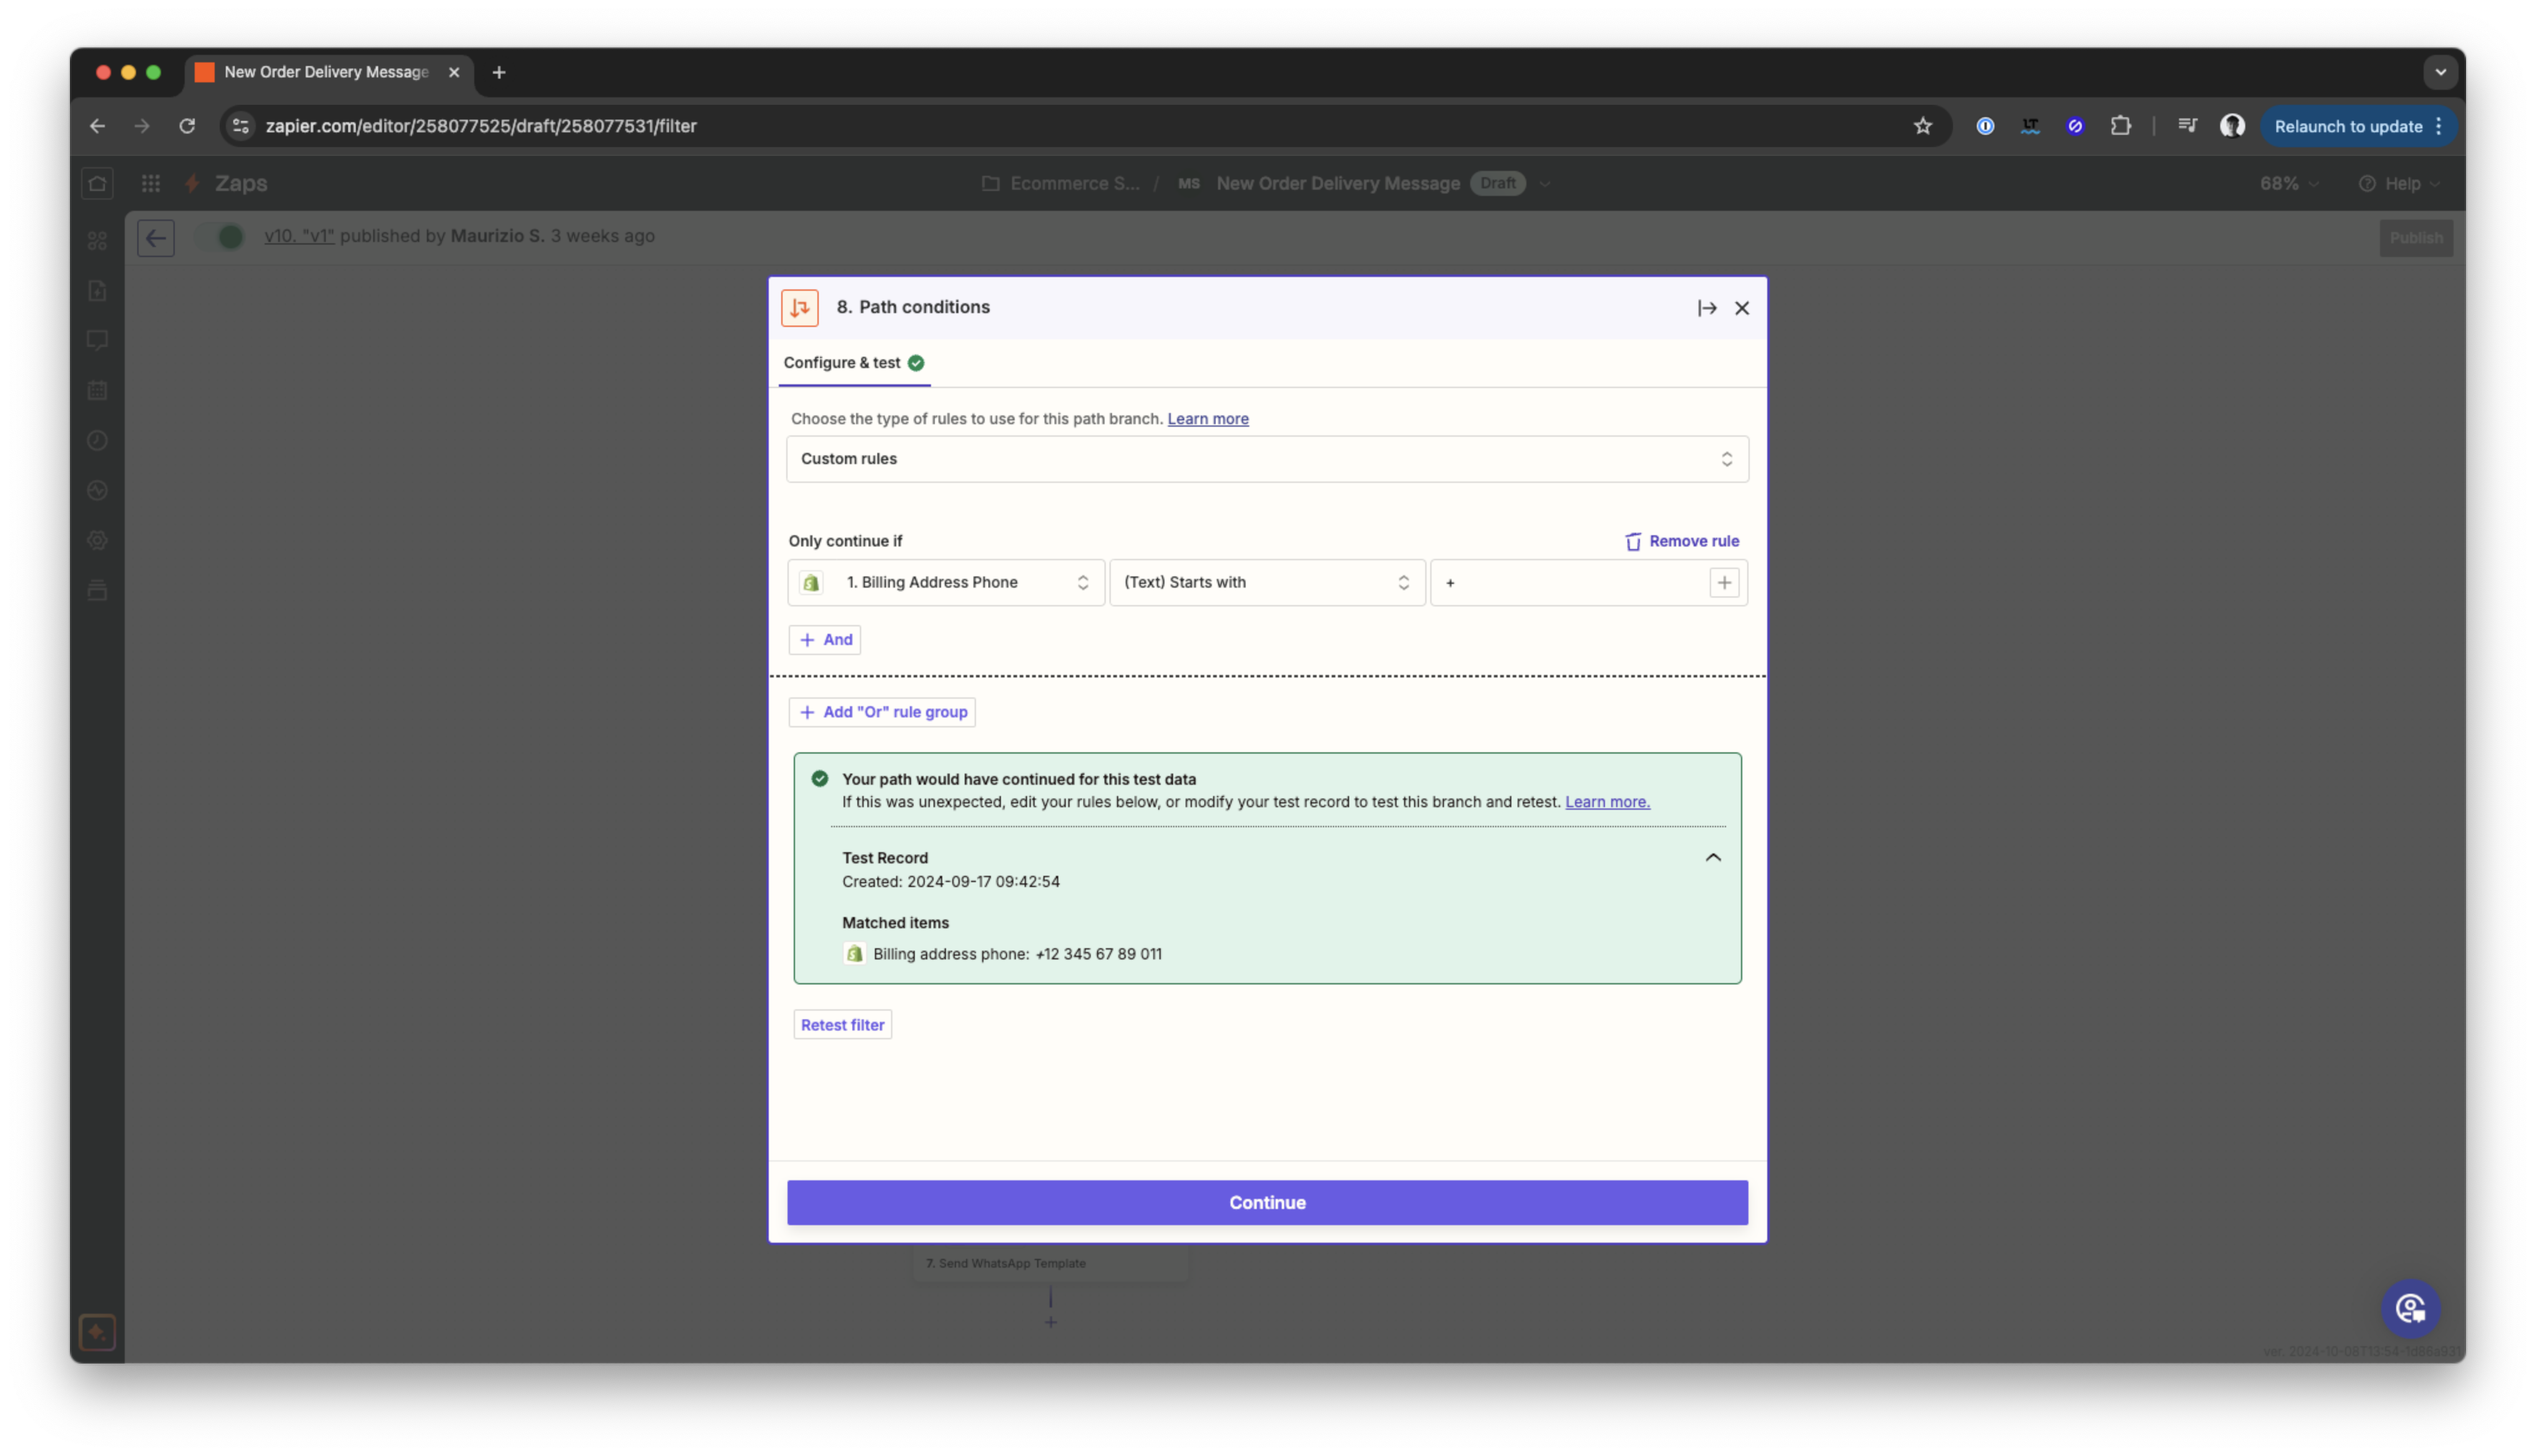
Task: Open a new browser tab
Action: pos(499,72)
